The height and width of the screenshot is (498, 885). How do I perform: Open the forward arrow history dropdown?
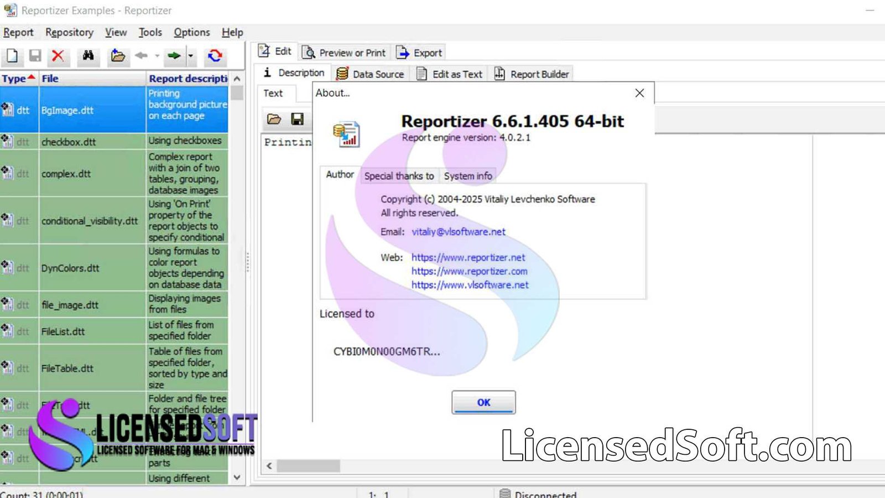click(x=190, y=56)
